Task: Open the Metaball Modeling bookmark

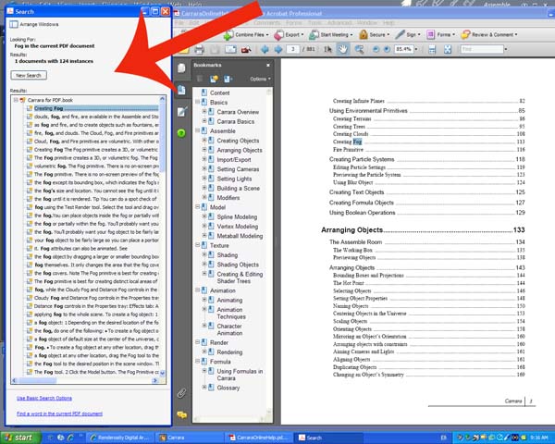Action: (240, 236)
